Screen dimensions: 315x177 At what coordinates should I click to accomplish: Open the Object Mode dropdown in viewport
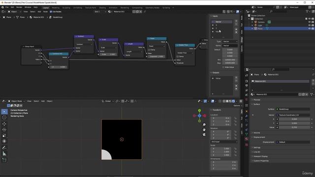[x=16, y=101]
